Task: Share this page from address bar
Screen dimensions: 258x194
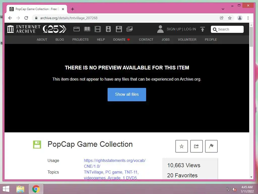Action: (x=222, y=18)
